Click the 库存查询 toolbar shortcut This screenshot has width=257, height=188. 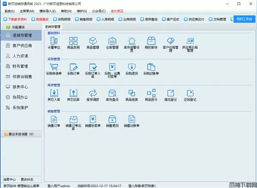pyautogui.click(x=149, y=19)
